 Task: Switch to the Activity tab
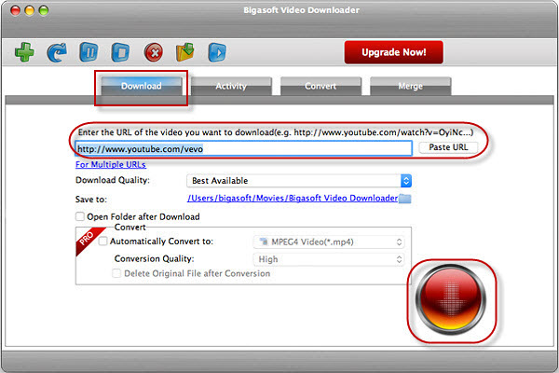pos(231,86)
